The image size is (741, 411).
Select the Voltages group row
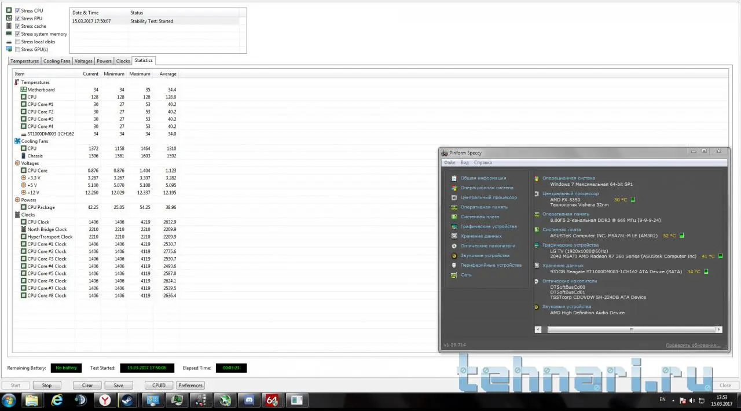click(x=30, y=163)
